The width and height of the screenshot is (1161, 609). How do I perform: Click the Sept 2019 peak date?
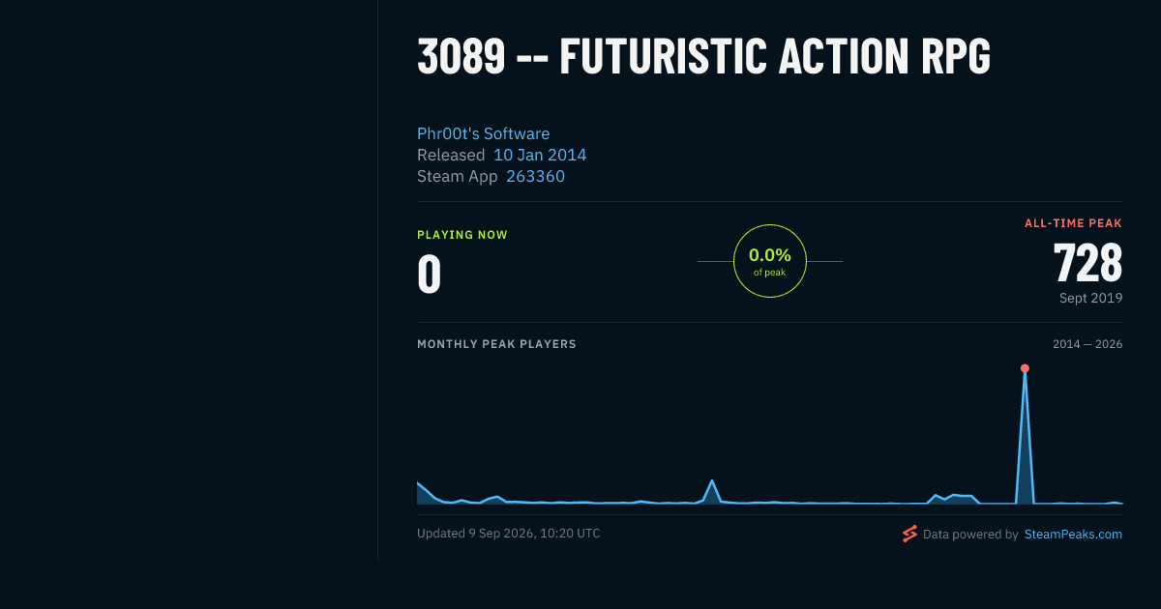(1091, 298)
